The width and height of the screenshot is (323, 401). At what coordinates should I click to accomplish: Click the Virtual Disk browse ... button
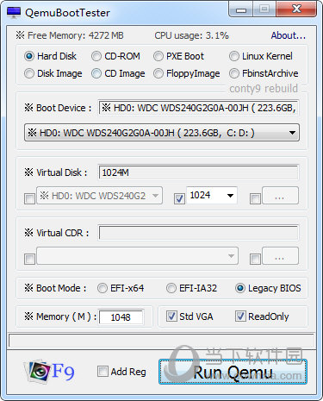coord(280,196)
